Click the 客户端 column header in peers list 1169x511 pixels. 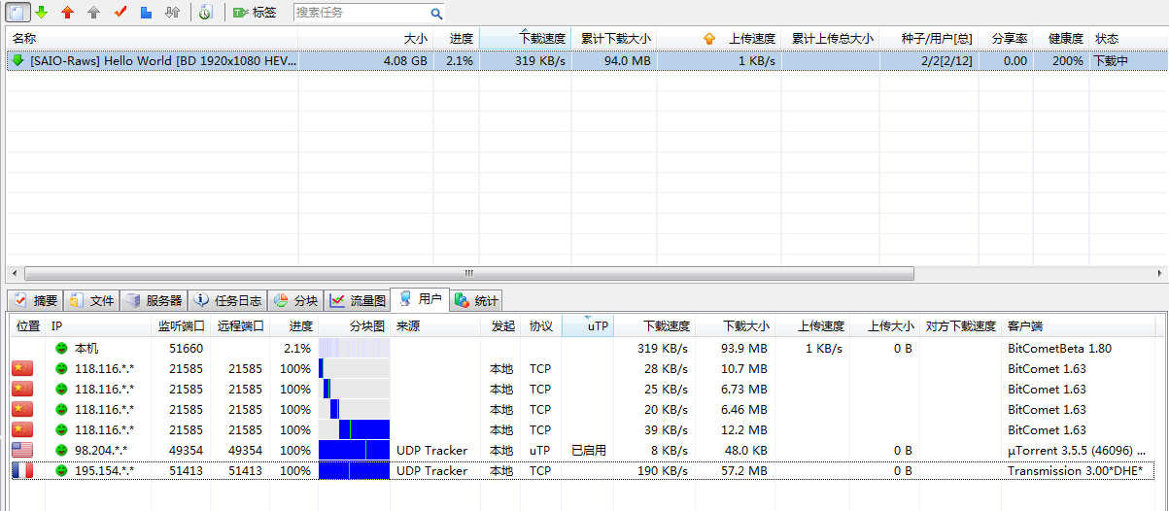[1026, 326]
